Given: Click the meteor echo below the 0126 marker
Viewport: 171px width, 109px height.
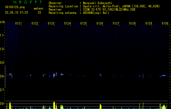Looking at the screenshot, I should [100, 75].
